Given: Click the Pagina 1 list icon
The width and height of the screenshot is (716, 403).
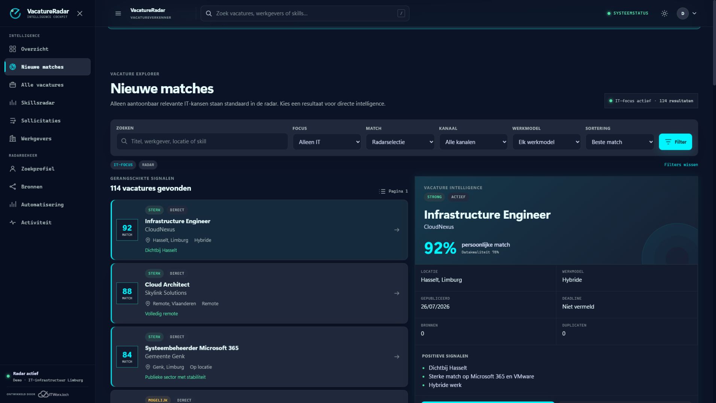Looking at the screenshot, I should pyautogui.click(x=382, y=191).
